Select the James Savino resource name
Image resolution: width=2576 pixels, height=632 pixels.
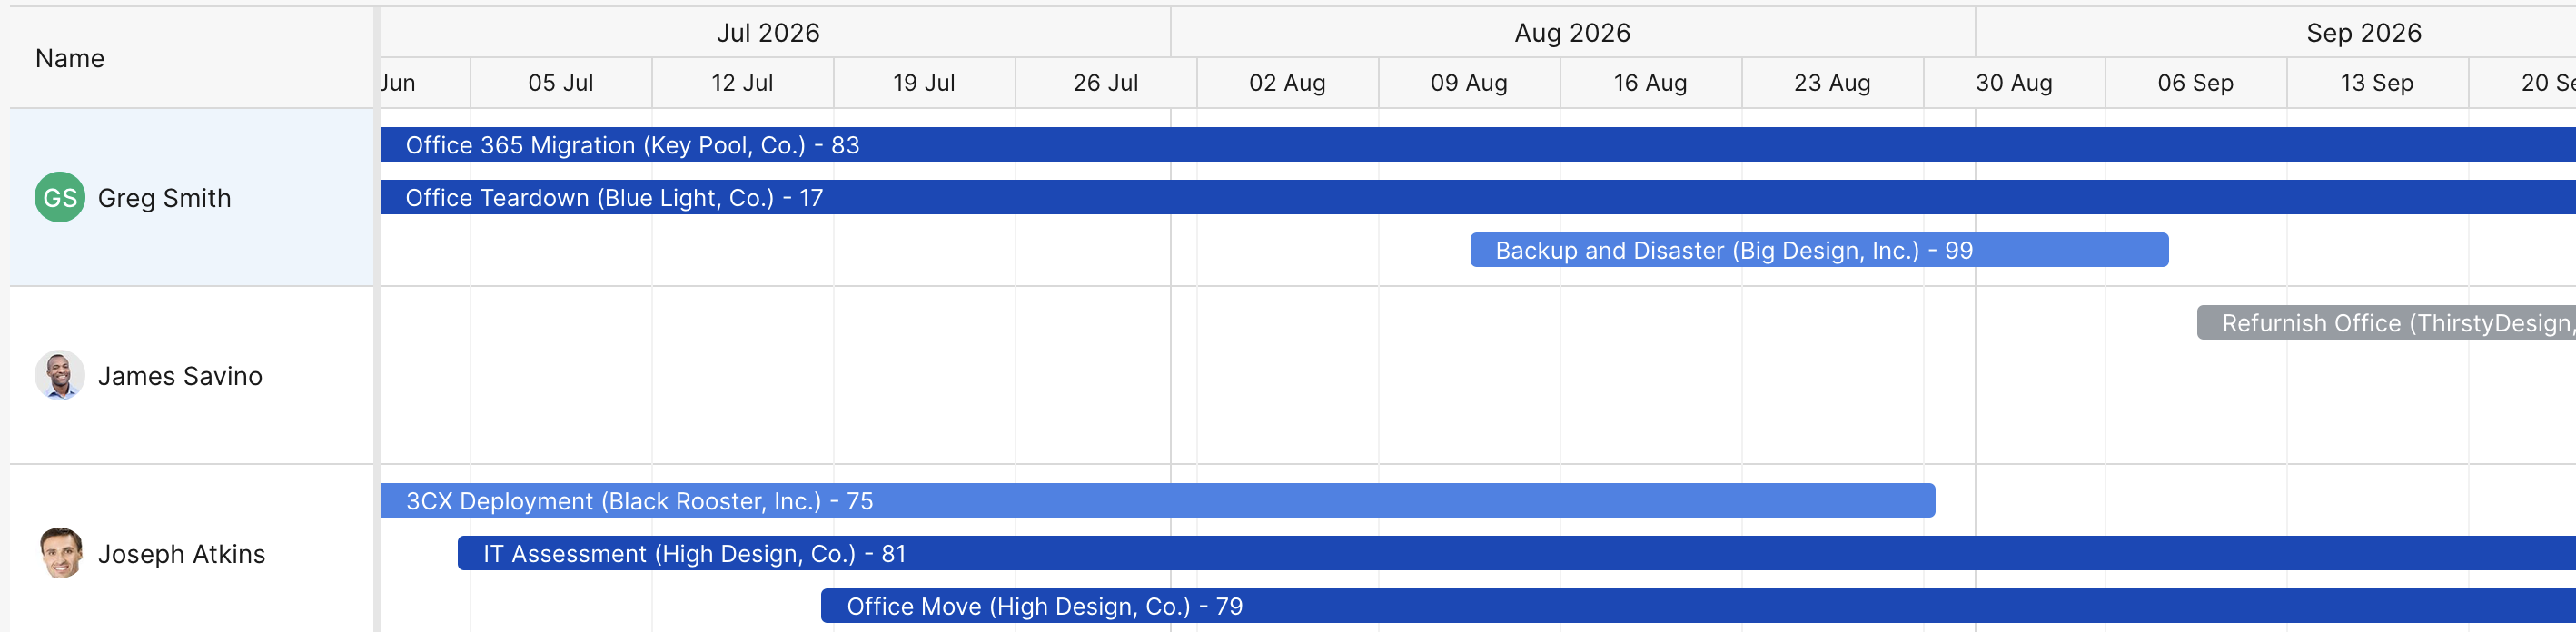point(180,376)
